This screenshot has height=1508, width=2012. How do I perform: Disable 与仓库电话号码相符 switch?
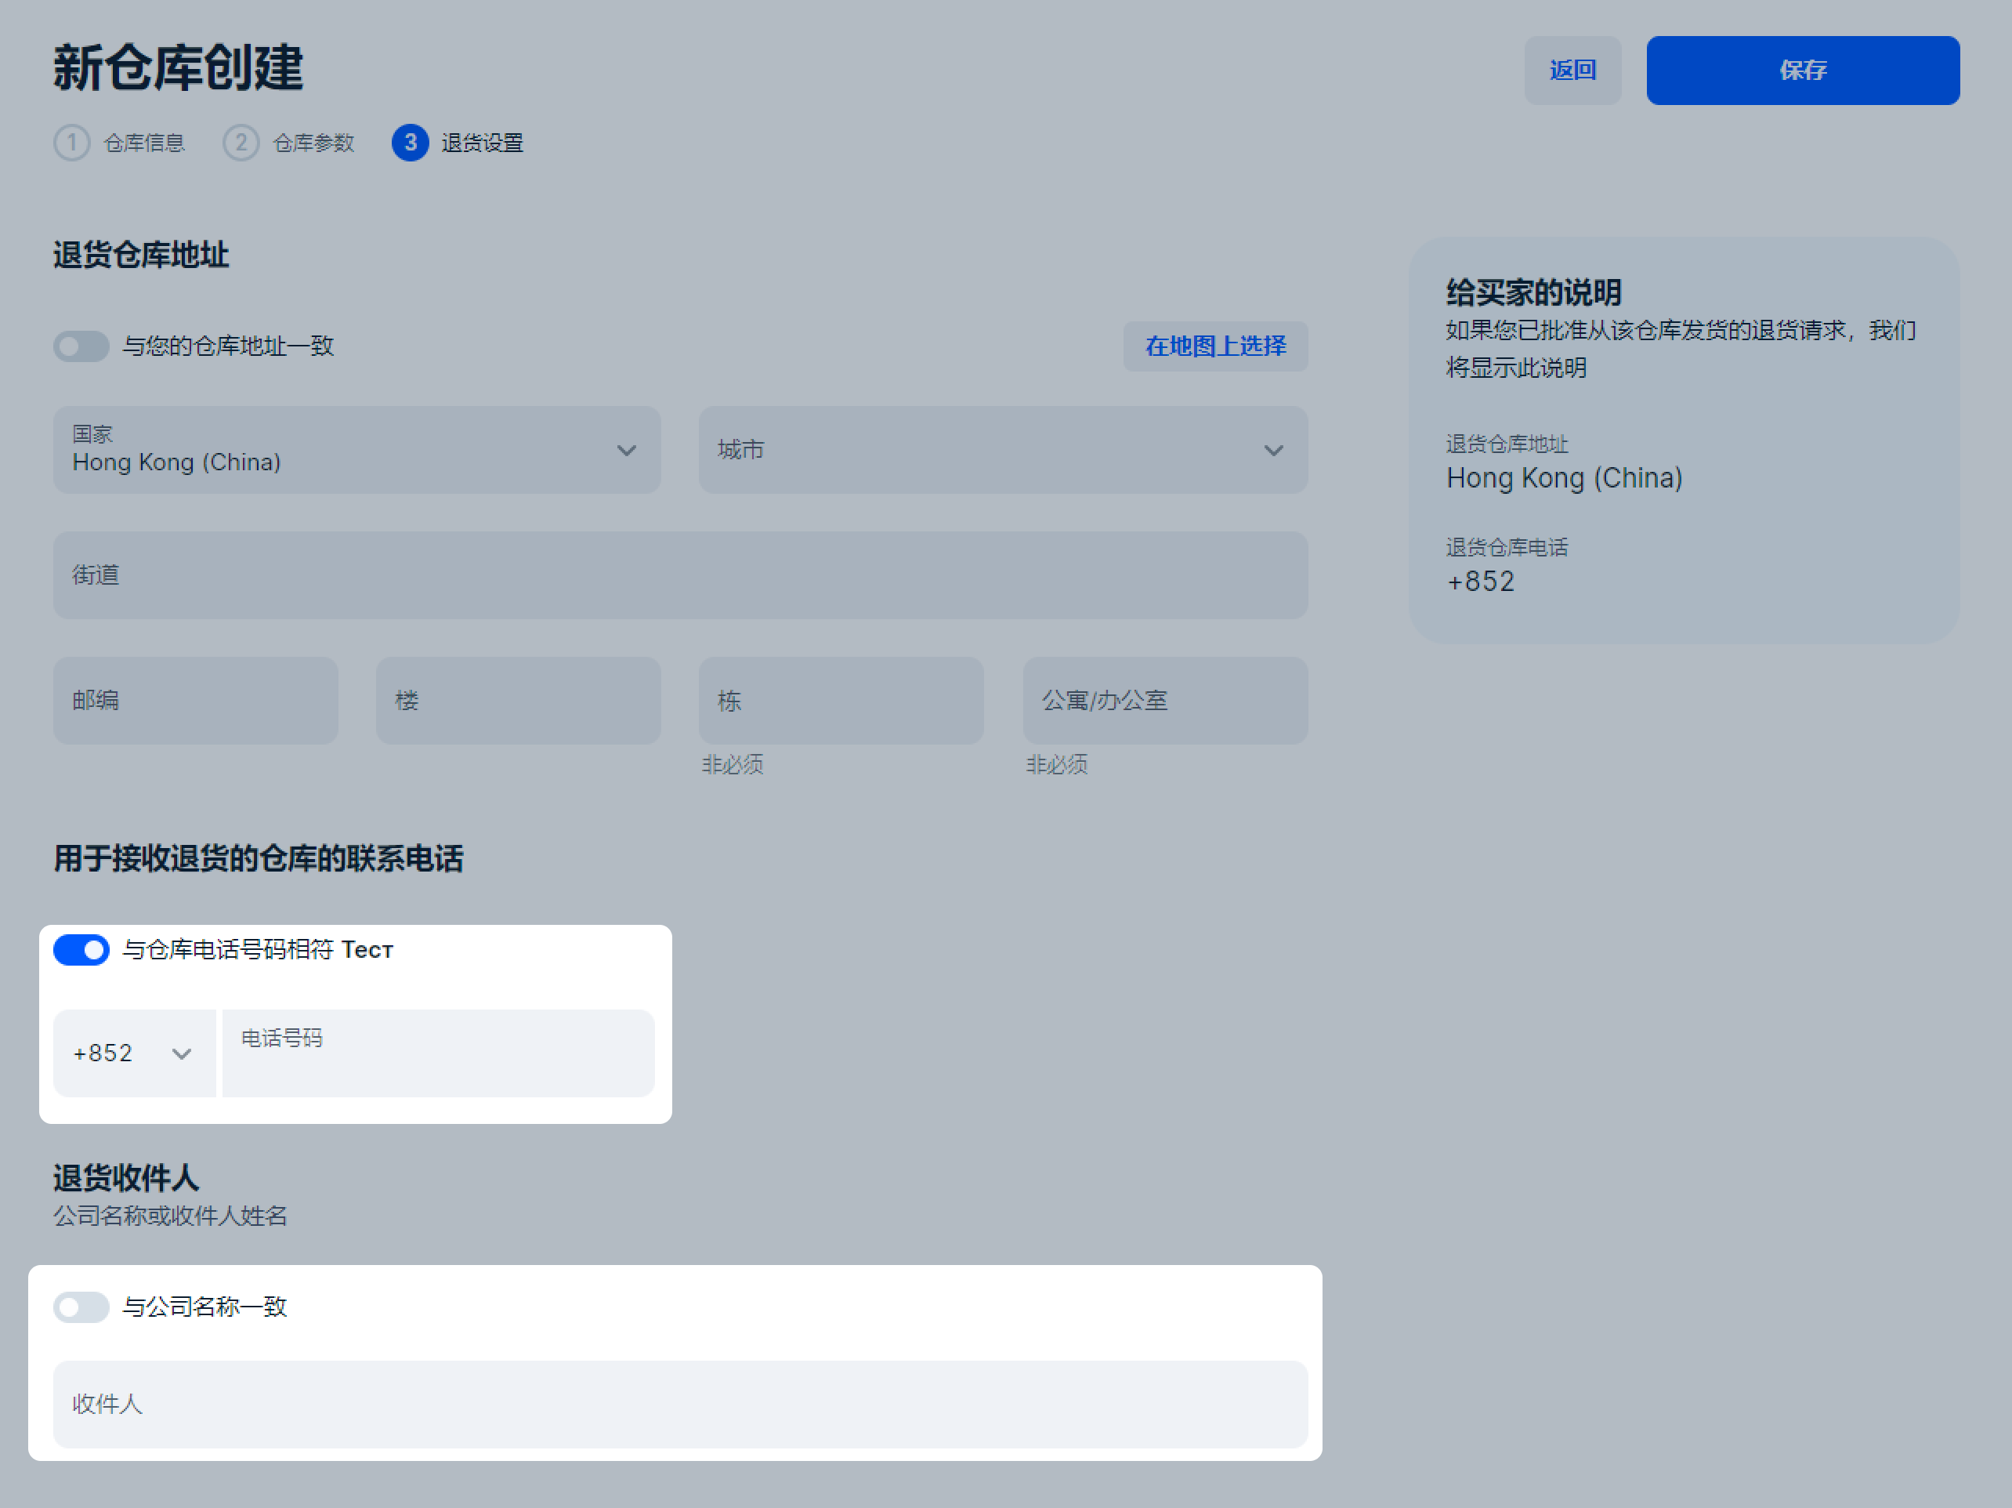pyautogui.click(x=81, y=949)
